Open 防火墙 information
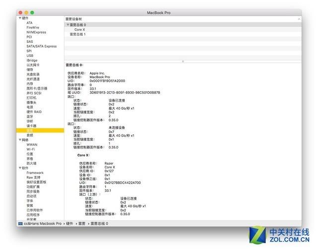The height and width of the screenshot is (250, 318). tap(31, 163)
